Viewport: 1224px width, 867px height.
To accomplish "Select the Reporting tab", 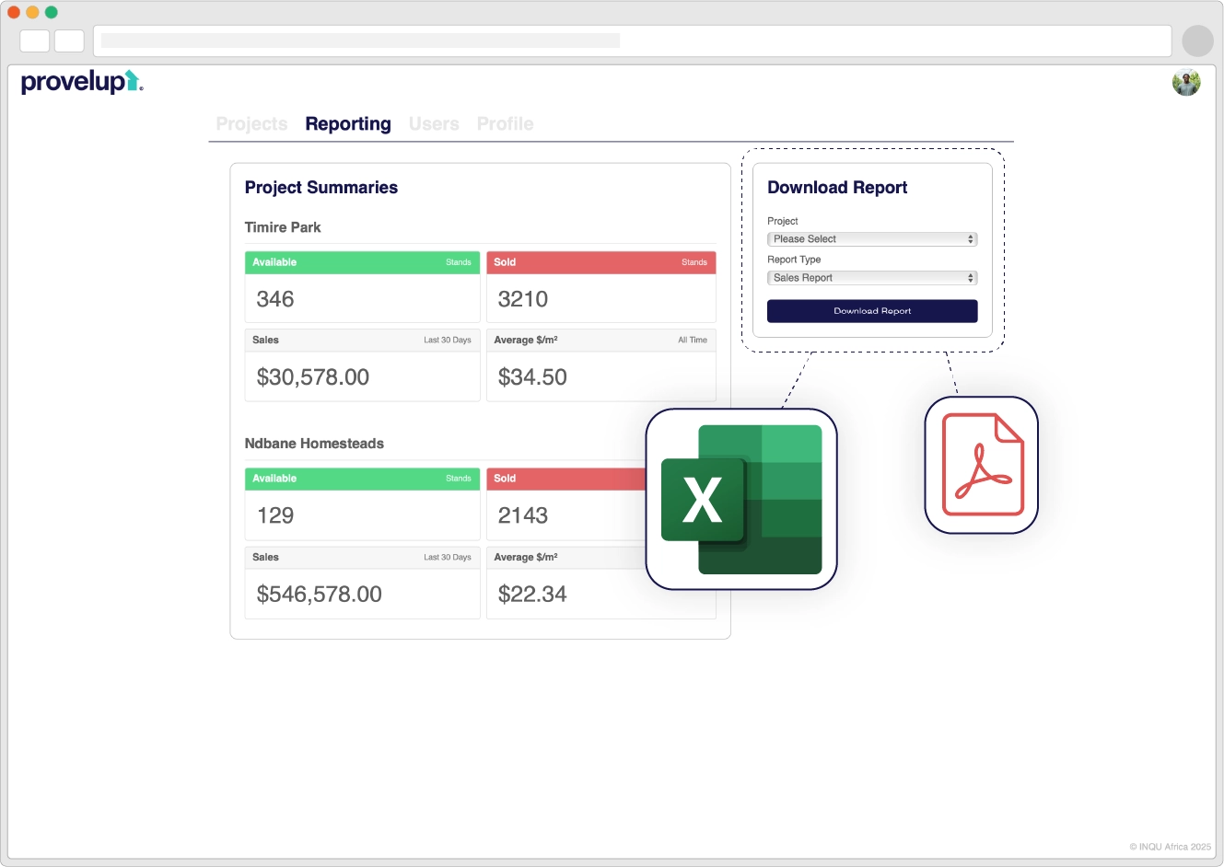I will (x=348, y=123).
